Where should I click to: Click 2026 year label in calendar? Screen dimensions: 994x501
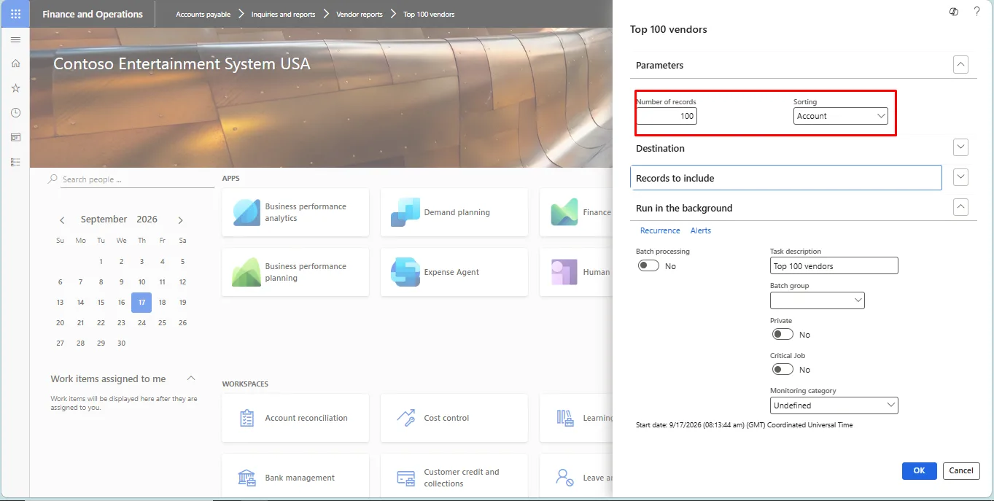(x=147, y=220)
